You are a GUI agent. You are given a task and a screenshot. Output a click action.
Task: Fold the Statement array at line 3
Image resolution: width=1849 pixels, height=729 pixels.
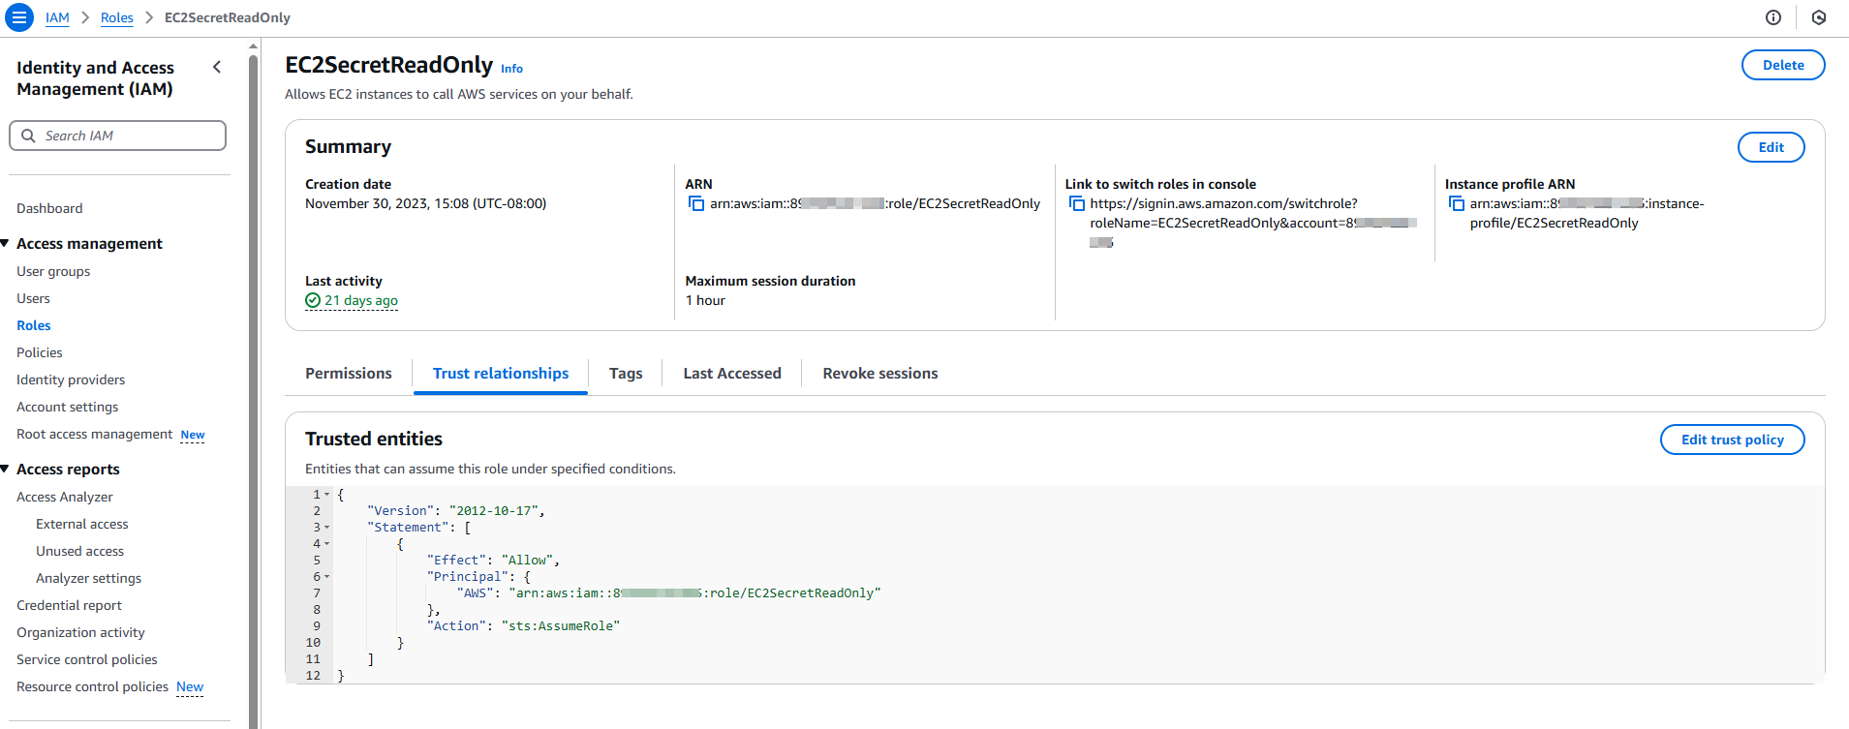pos(326,528)
